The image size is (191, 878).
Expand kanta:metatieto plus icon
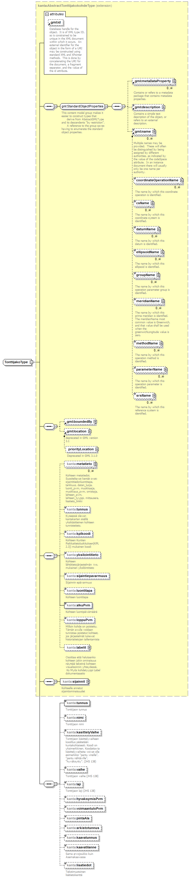click(x=95, y=464)
